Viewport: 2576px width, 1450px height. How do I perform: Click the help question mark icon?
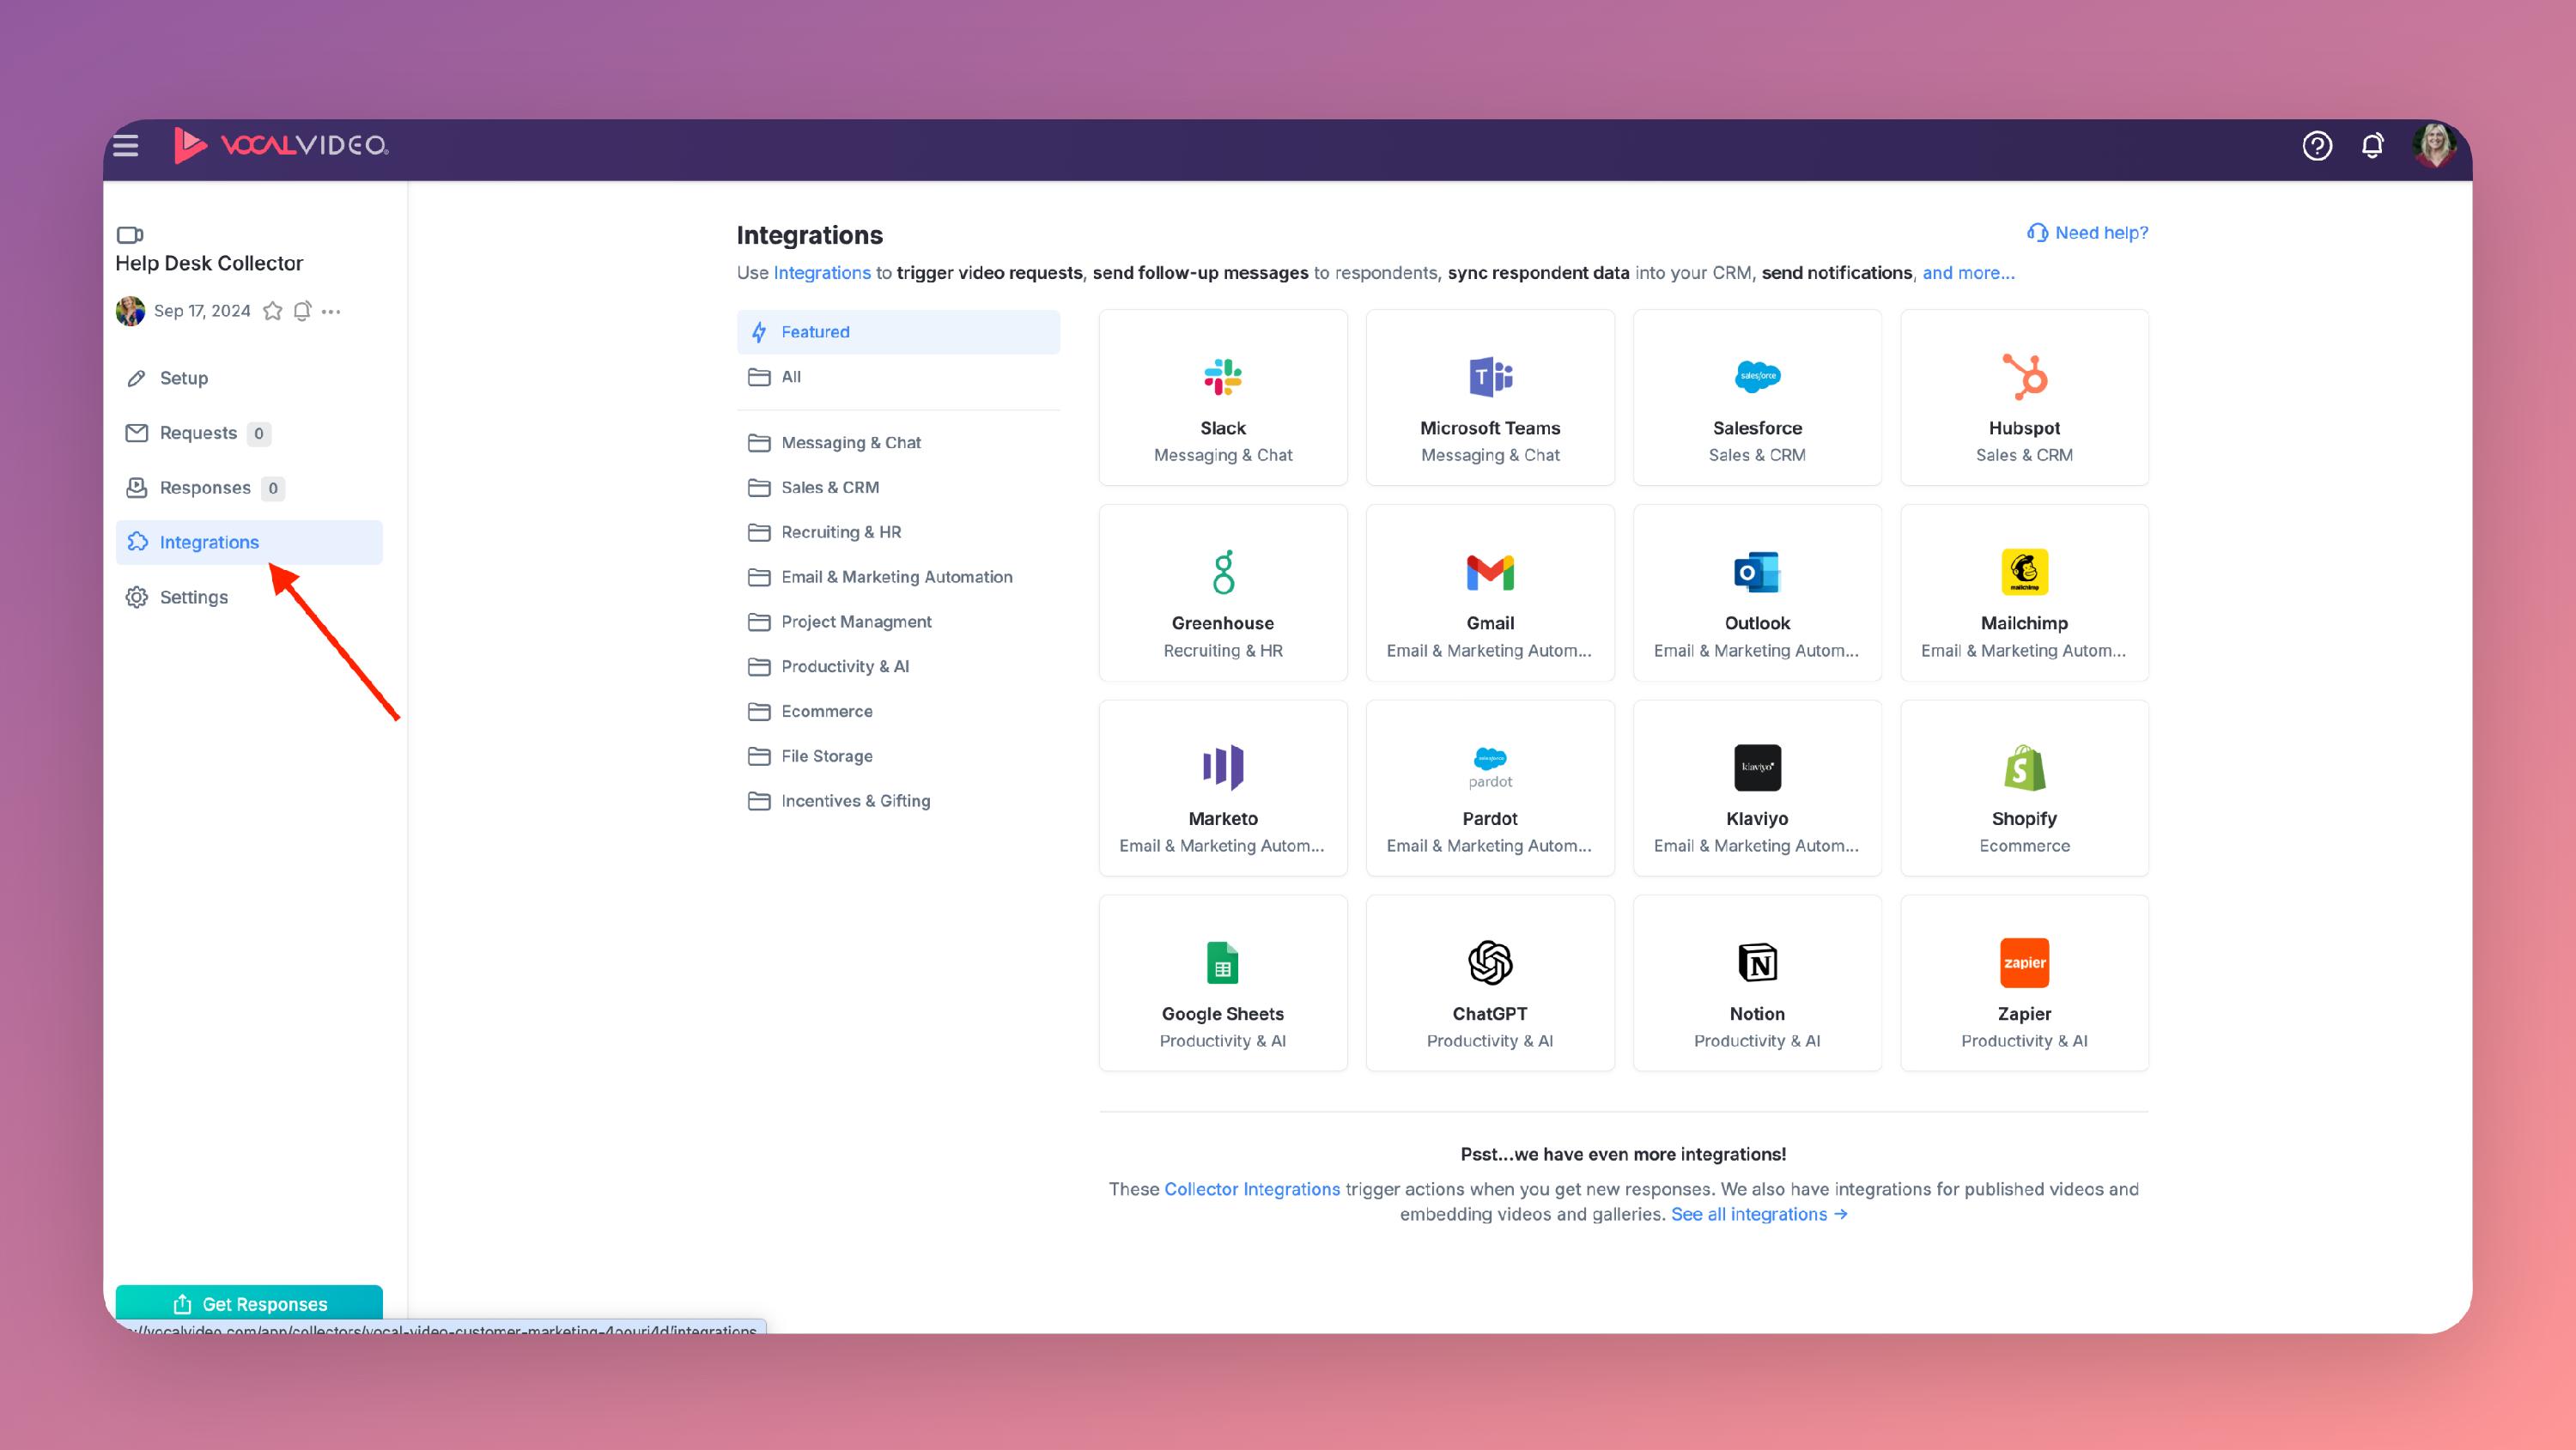[x=2316, y=146]
